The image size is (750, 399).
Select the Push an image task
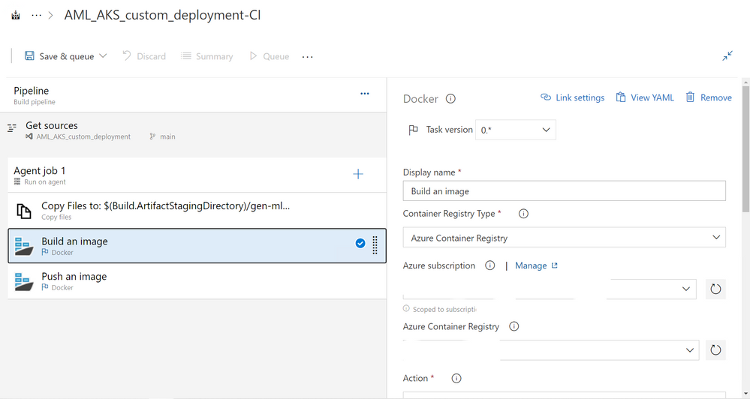coord(197,281)
